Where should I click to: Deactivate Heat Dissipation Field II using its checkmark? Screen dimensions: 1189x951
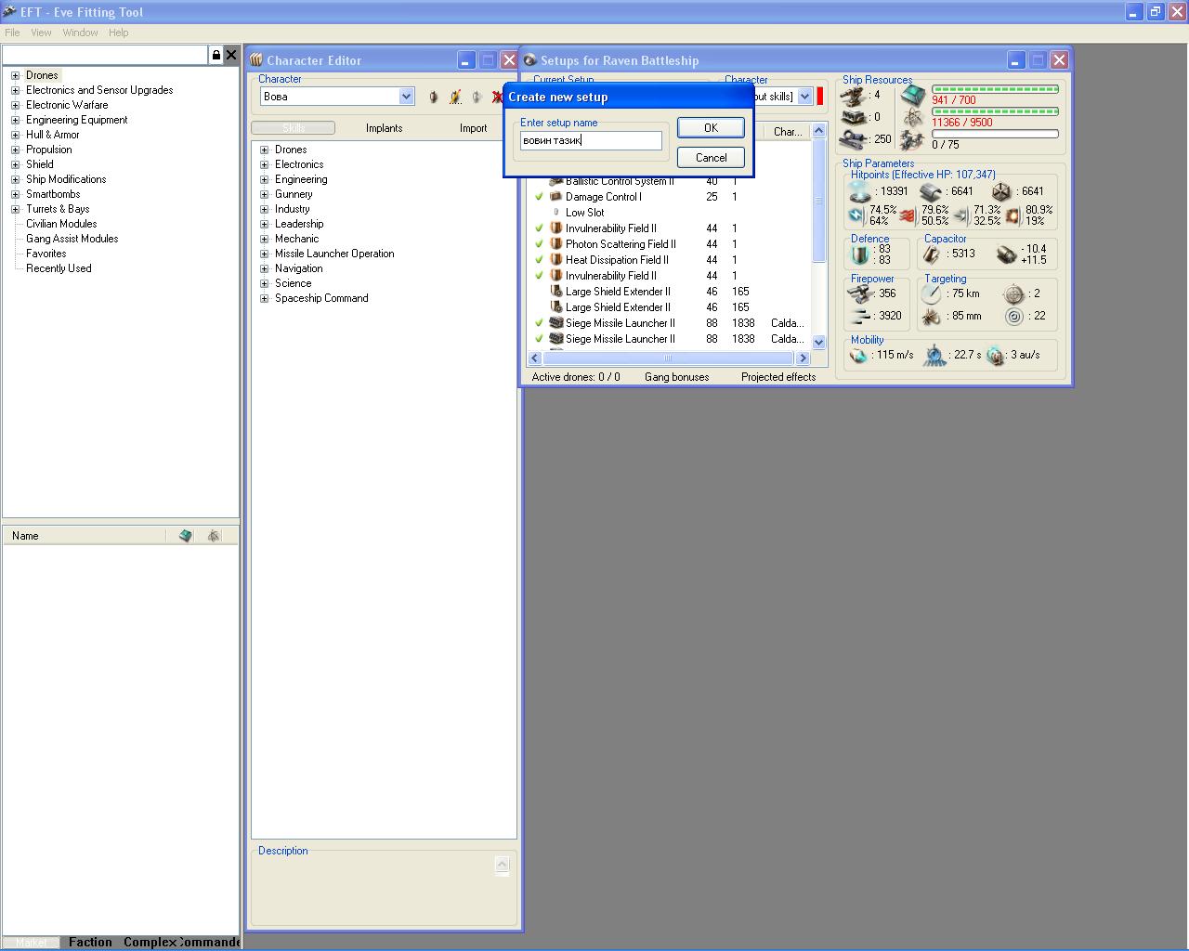tap(539, 260)
